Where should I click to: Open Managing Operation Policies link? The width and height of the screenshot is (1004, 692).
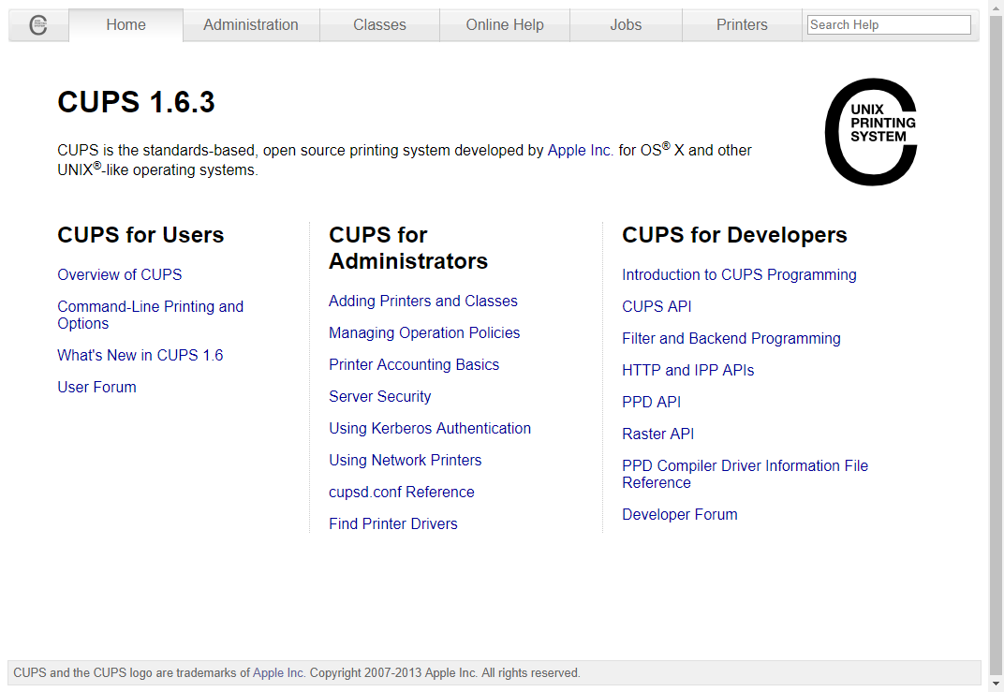(x=424, y=332)
